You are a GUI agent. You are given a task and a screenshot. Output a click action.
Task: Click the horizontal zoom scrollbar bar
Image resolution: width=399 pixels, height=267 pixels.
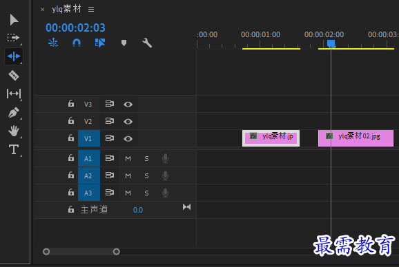[x=81, y=252]
